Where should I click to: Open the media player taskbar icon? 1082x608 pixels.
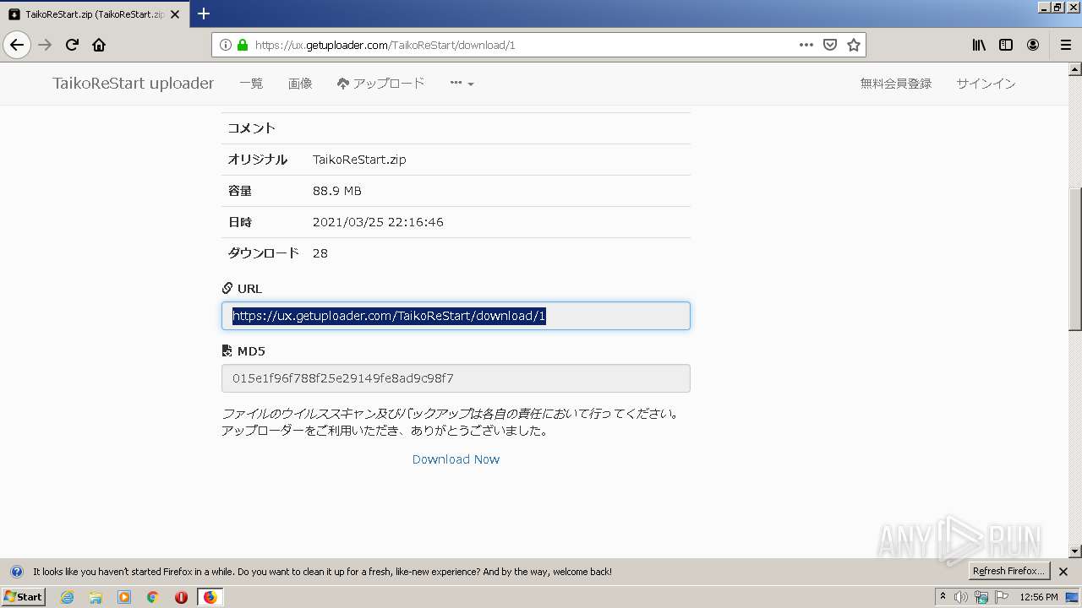tap(124, 597)
